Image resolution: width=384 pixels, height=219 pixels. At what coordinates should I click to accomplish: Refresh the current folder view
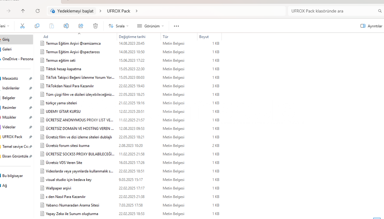click(37, 11)
